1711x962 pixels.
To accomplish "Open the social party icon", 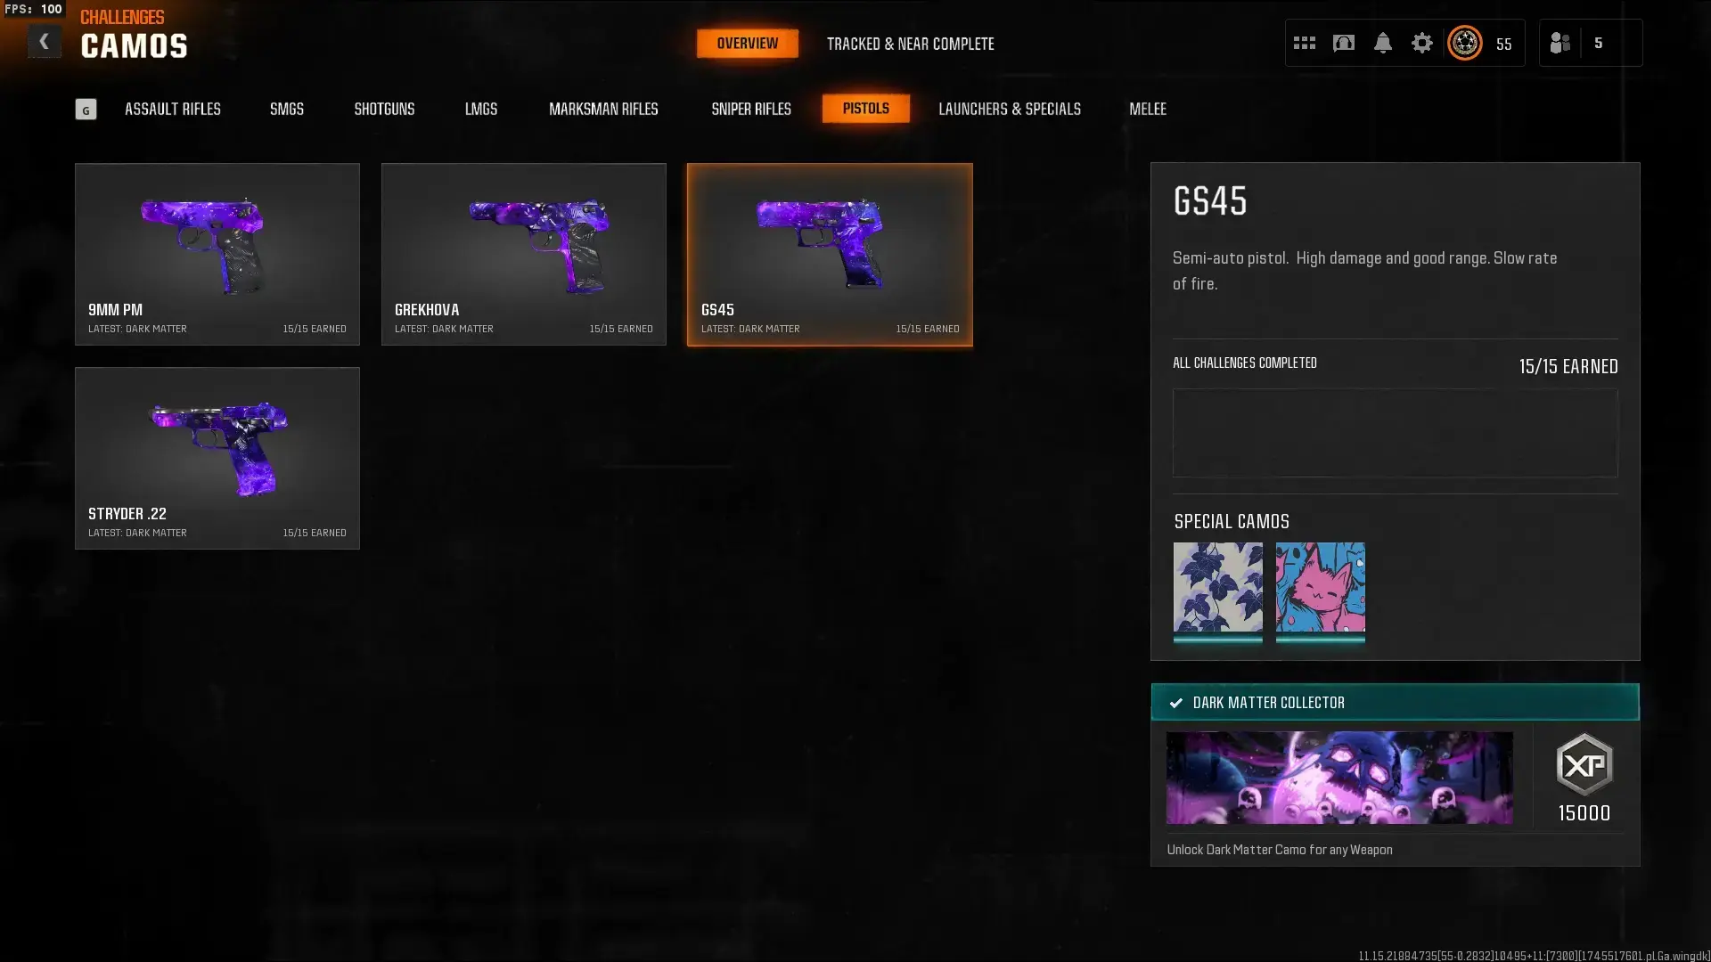I will pos(1560,43).
